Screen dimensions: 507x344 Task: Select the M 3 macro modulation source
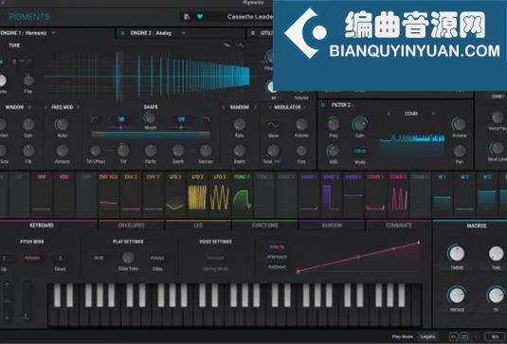click(x=487, y=194)
